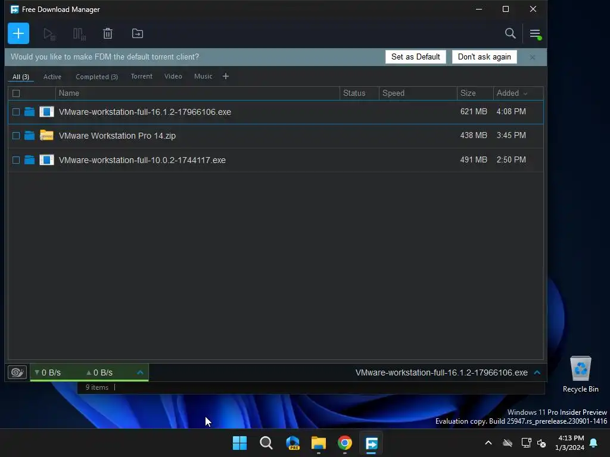This screenshot has width=610, height=457.
Task: Click the 491 MB size cell
Action: click(474, 159)
